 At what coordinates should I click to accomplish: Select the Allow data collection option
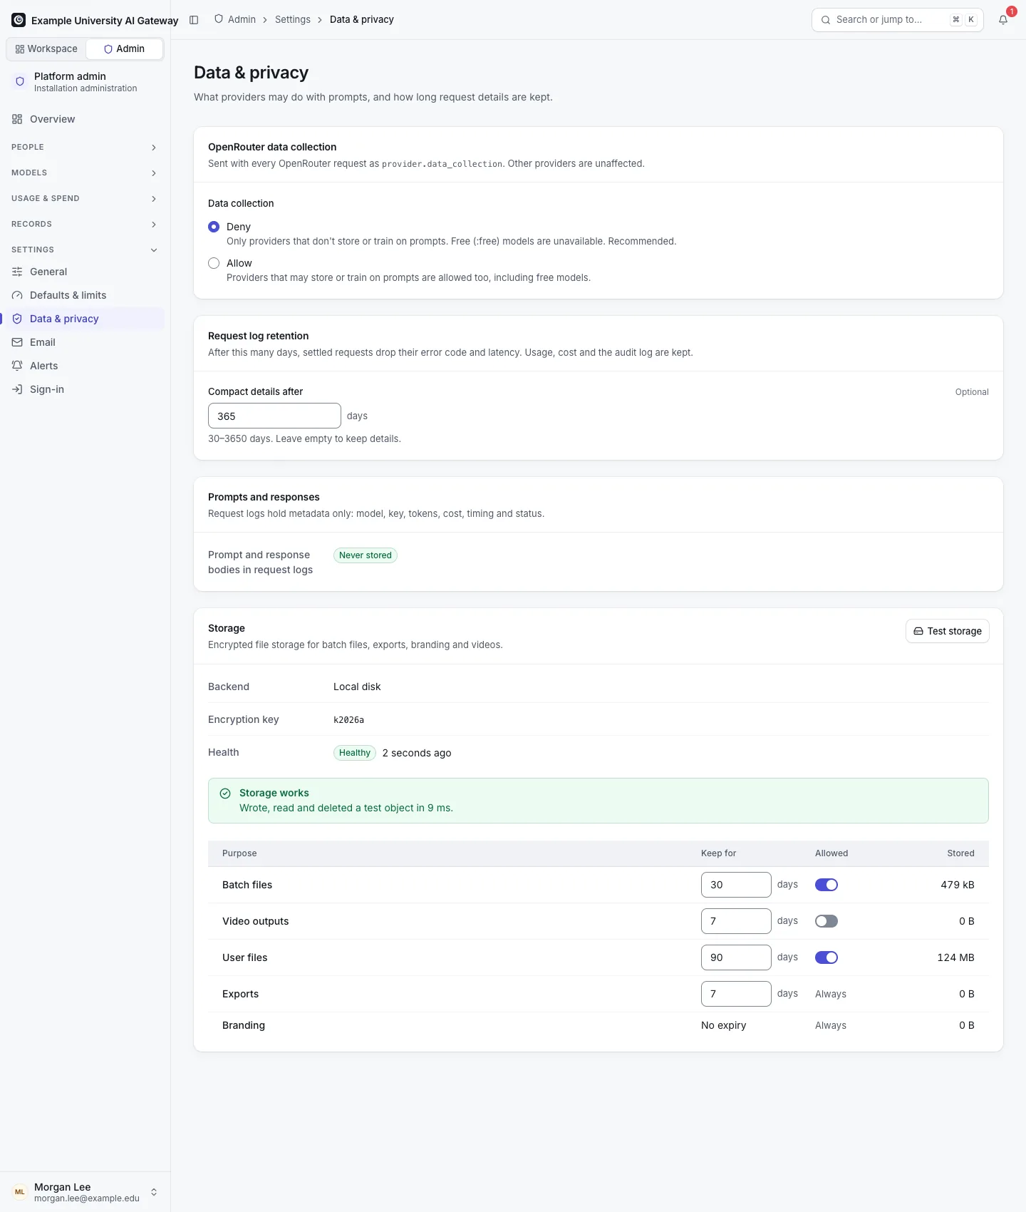click(x=214, y=263)
